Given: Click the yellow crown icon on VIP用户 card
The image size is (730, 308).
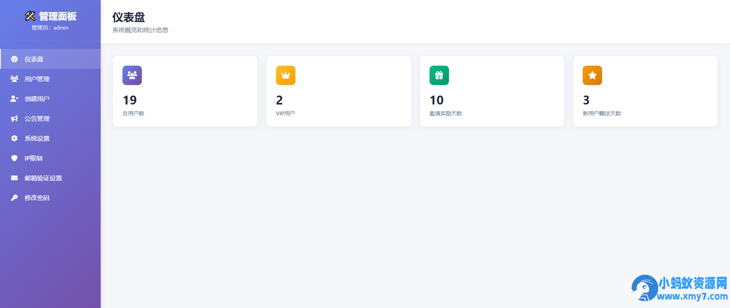Looking at the screenshot, I should [x=286, y=75].
